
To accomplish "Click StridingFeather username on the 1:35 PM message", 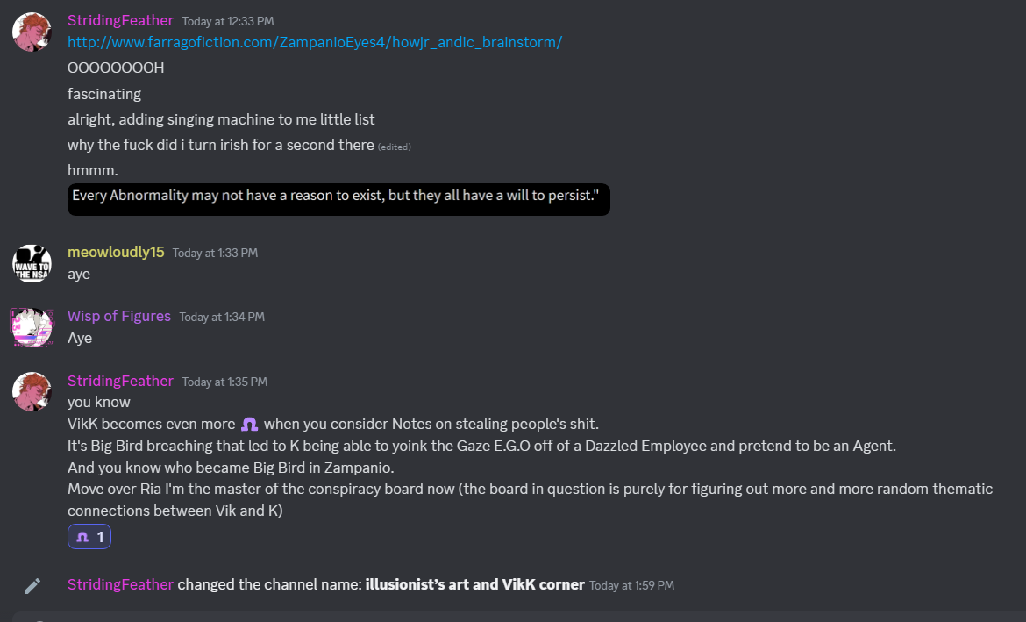I will pyautogui.click(x=120, y=381).
